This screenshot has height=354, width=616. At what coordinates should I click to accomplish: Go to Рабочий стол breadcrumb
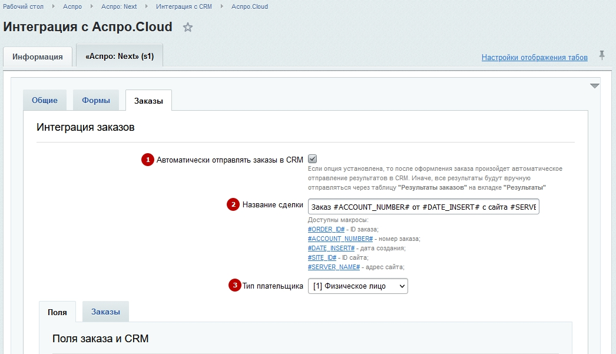23,6
